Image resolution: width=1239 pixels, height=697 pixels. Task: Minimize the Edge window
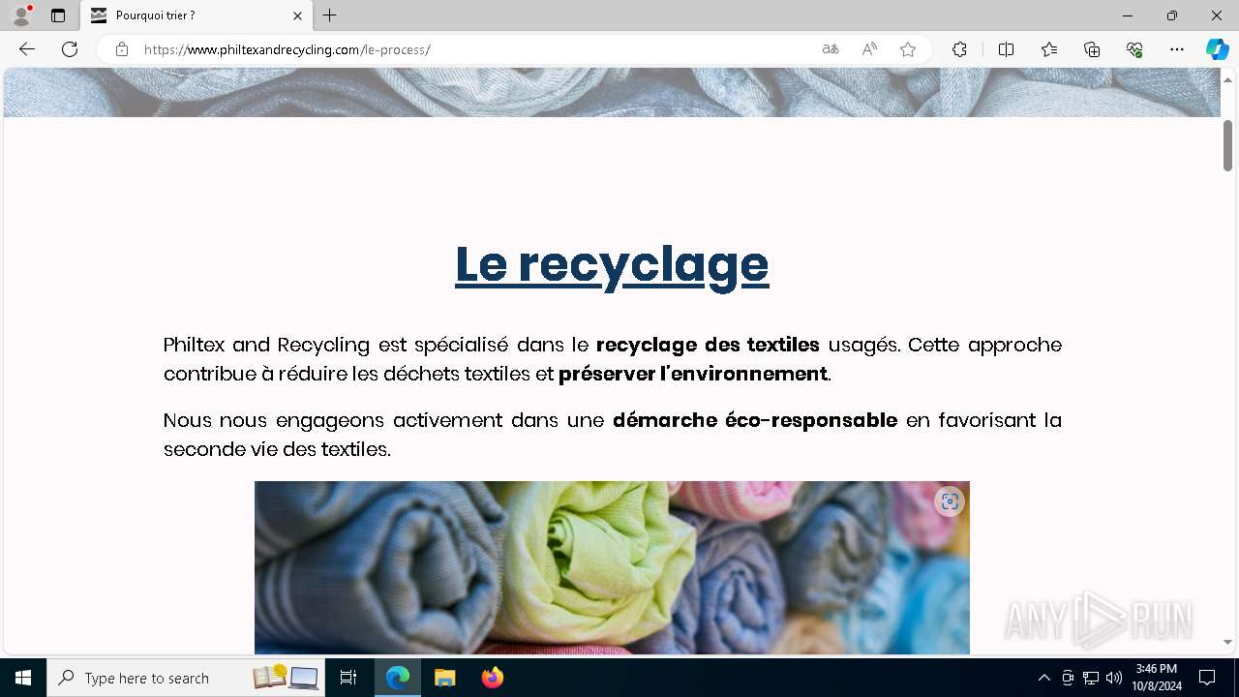click(x=1128, y=15)
